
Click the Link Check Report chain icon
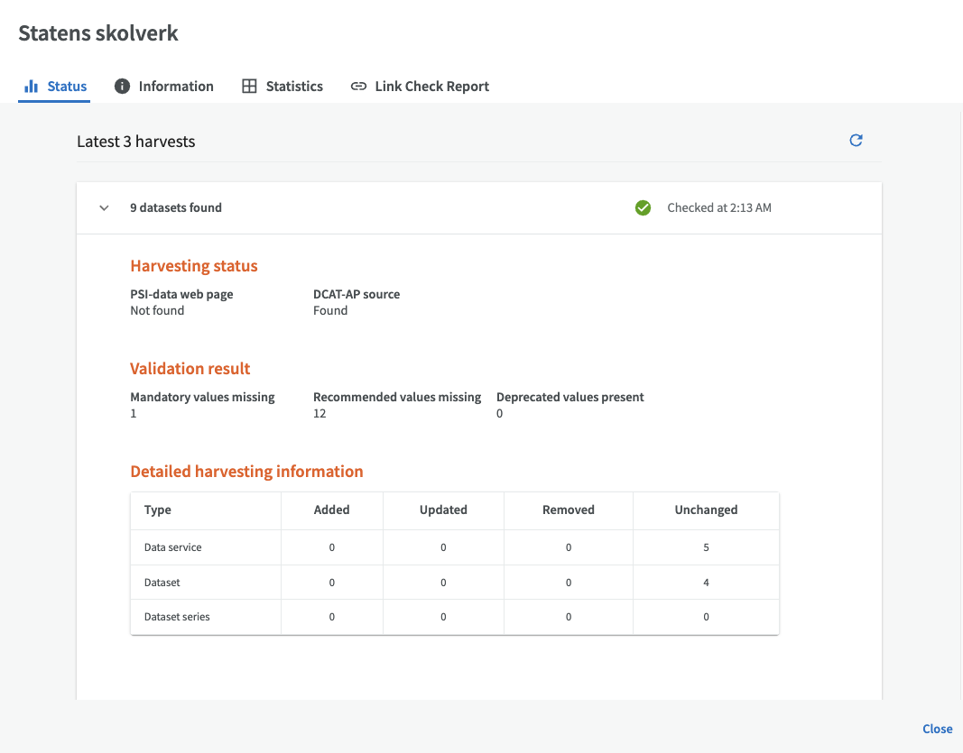click(x=358, y=86)
